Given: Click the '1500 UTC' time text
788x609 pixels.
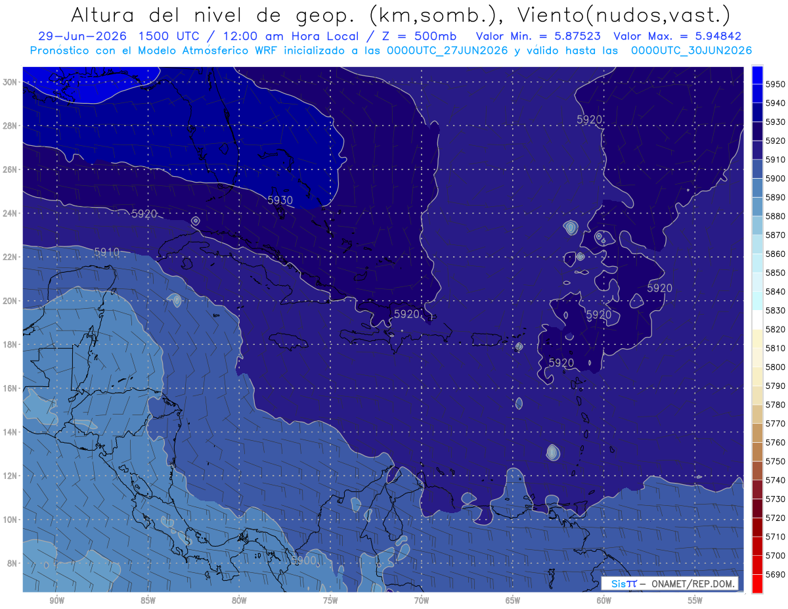Looking at the screenshot, I should (x=171, y=37).
